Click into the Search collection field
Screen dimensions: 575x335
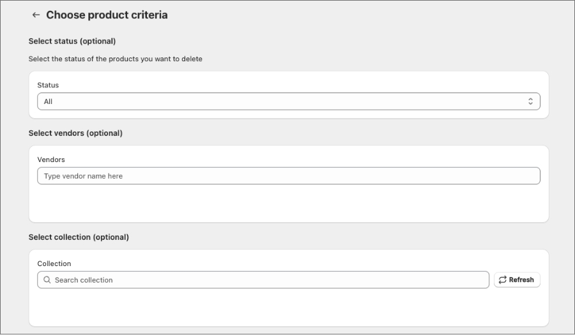pos(268,280)
